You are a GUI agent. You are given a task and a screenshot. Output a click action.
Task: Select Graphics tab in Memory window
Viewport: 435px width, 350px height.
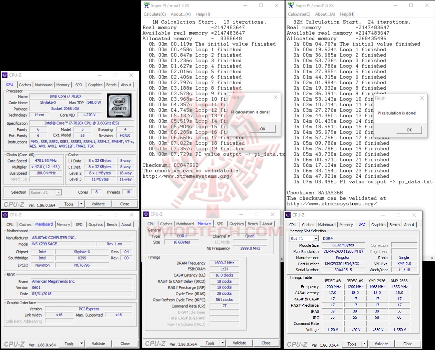(x=236, y=224)
